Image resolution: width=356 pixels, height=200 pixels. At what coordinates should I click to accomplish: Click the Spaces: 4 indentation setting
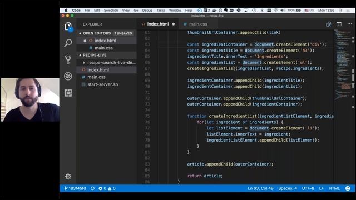pos(288,188)
